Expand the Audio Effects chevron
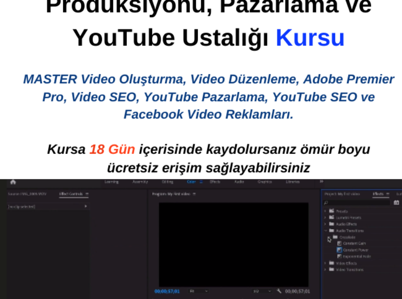 tap(325, 224)
